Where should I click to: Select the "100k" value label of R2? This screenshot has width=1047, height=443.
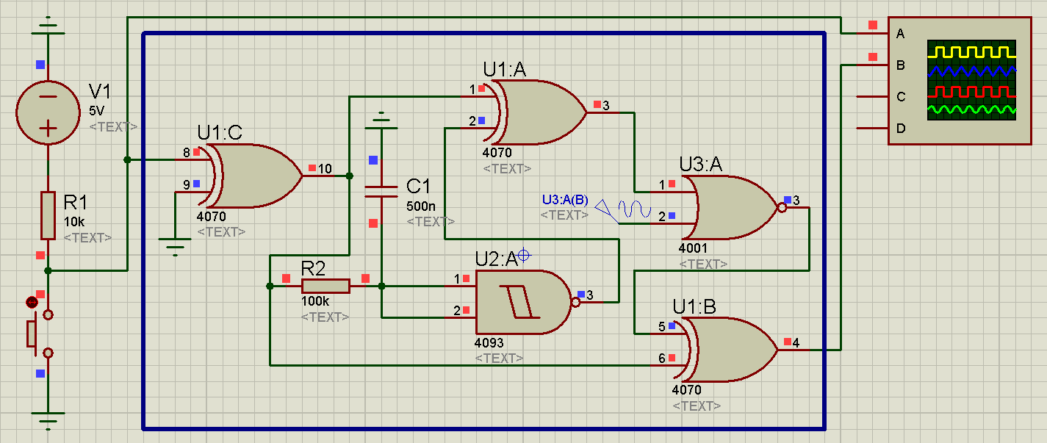click(316, 301)
